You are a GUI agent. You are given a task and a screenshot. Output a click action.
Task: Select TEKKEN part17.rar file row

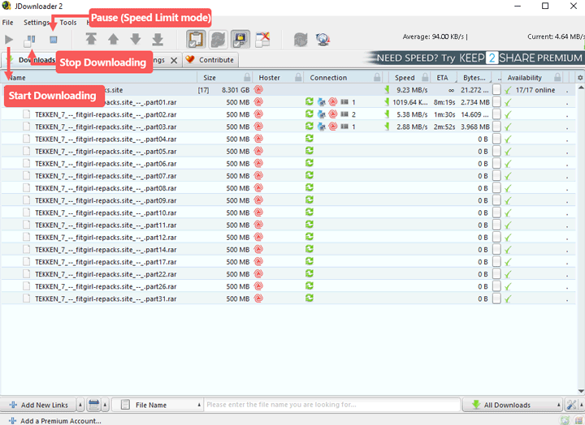click(x=288, y=262)
